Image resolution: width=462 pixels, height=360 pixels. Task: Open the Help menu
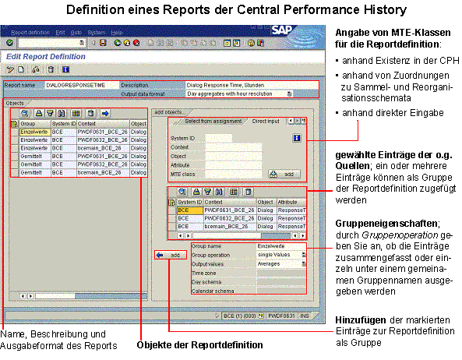pos(117,33)
